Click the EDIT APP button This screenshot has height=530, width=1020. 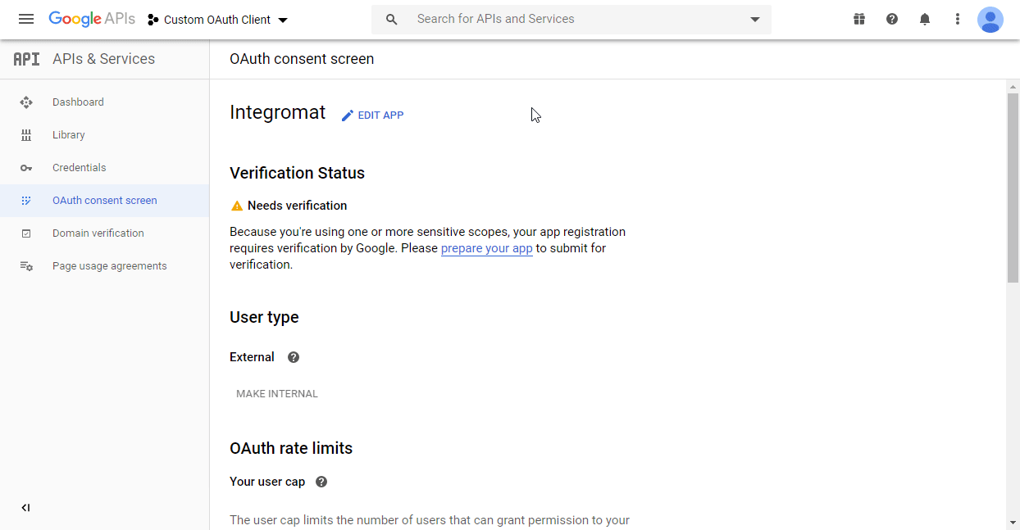pyautogui.click(x=372, y=115)
